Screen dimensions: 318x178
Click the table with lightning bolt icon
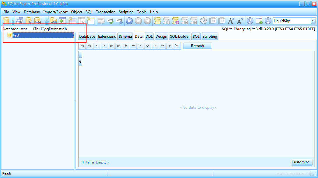tap(101, 21)
